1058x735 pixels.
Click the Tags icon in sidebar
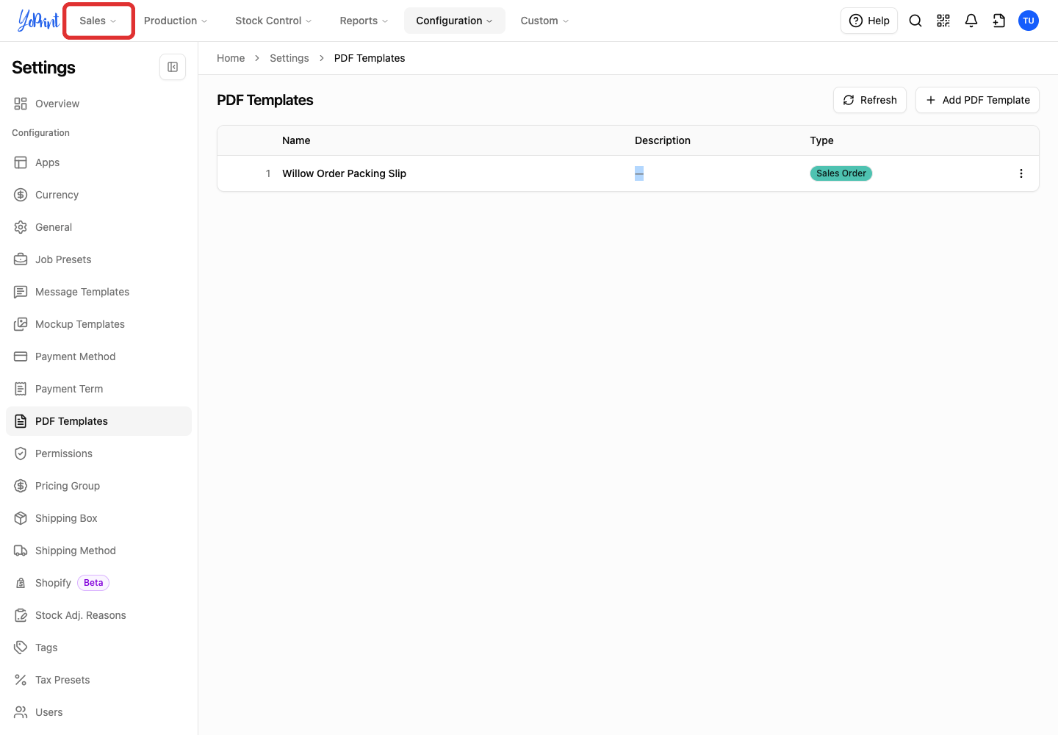pyautogui.click(x=21, y=648)
